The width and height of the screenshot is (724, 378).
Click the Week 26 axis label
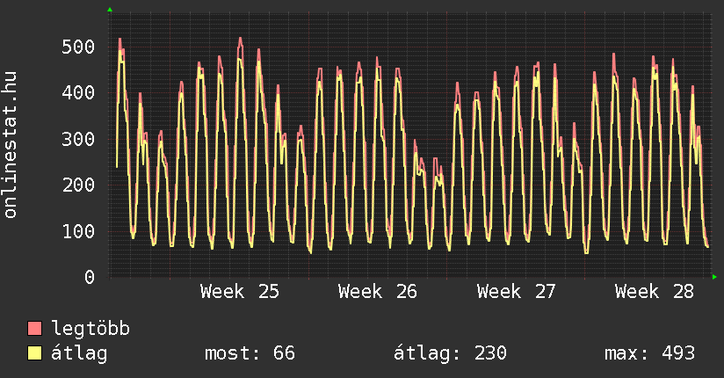(x=377, y=292)
